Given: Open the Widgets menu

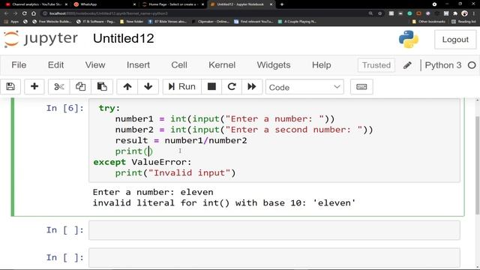Looking at the screenshot, I should tap(273, 65).
